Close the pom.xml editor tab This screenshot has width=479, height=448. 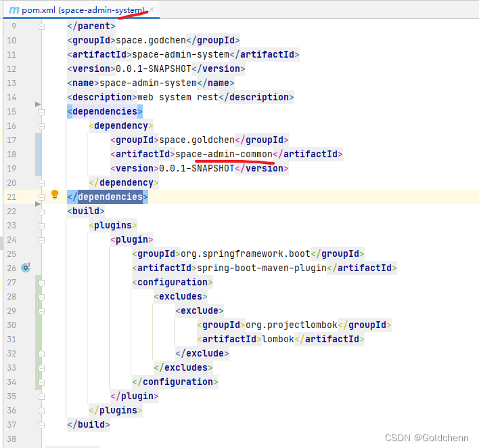tap(152, 9)
